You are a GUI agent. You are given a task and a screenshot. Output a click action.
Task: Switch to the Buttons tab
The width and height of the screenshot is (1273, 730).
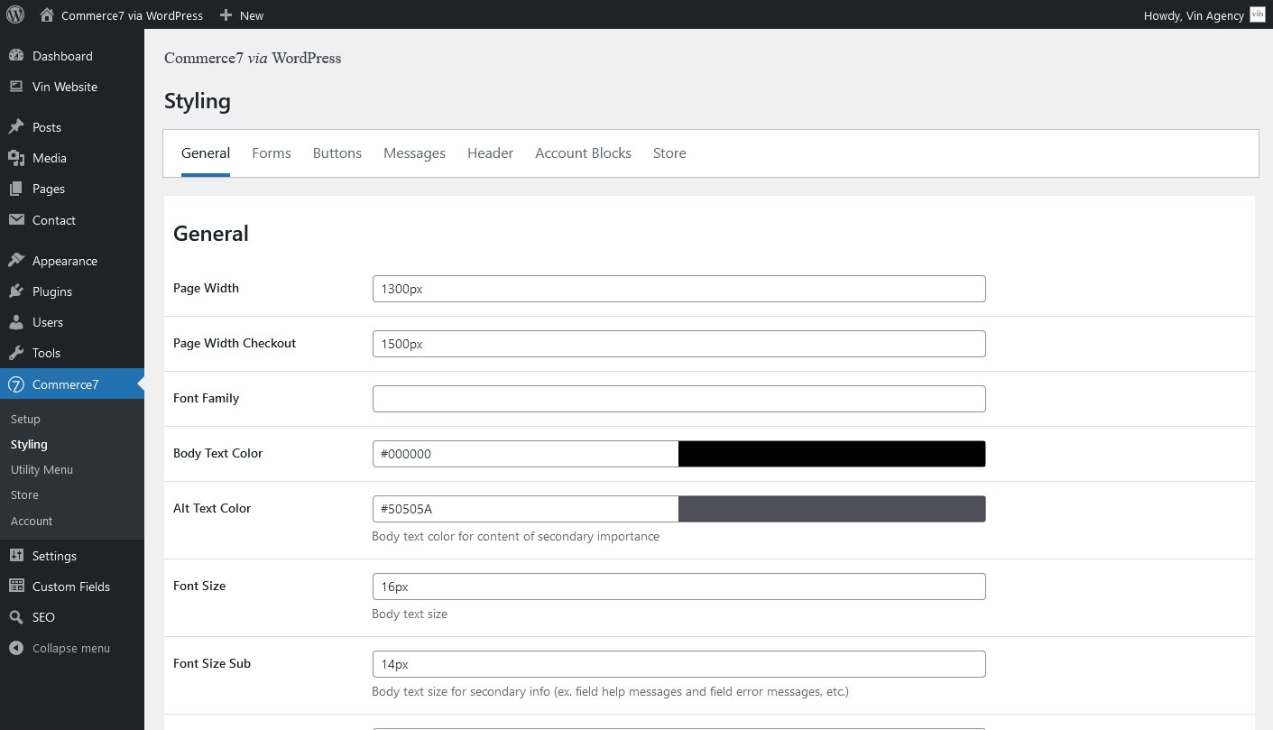[337, 153]
